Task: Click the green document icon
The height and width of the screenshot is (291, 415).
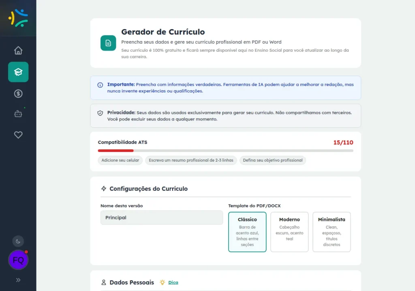Action: point(108,43)
